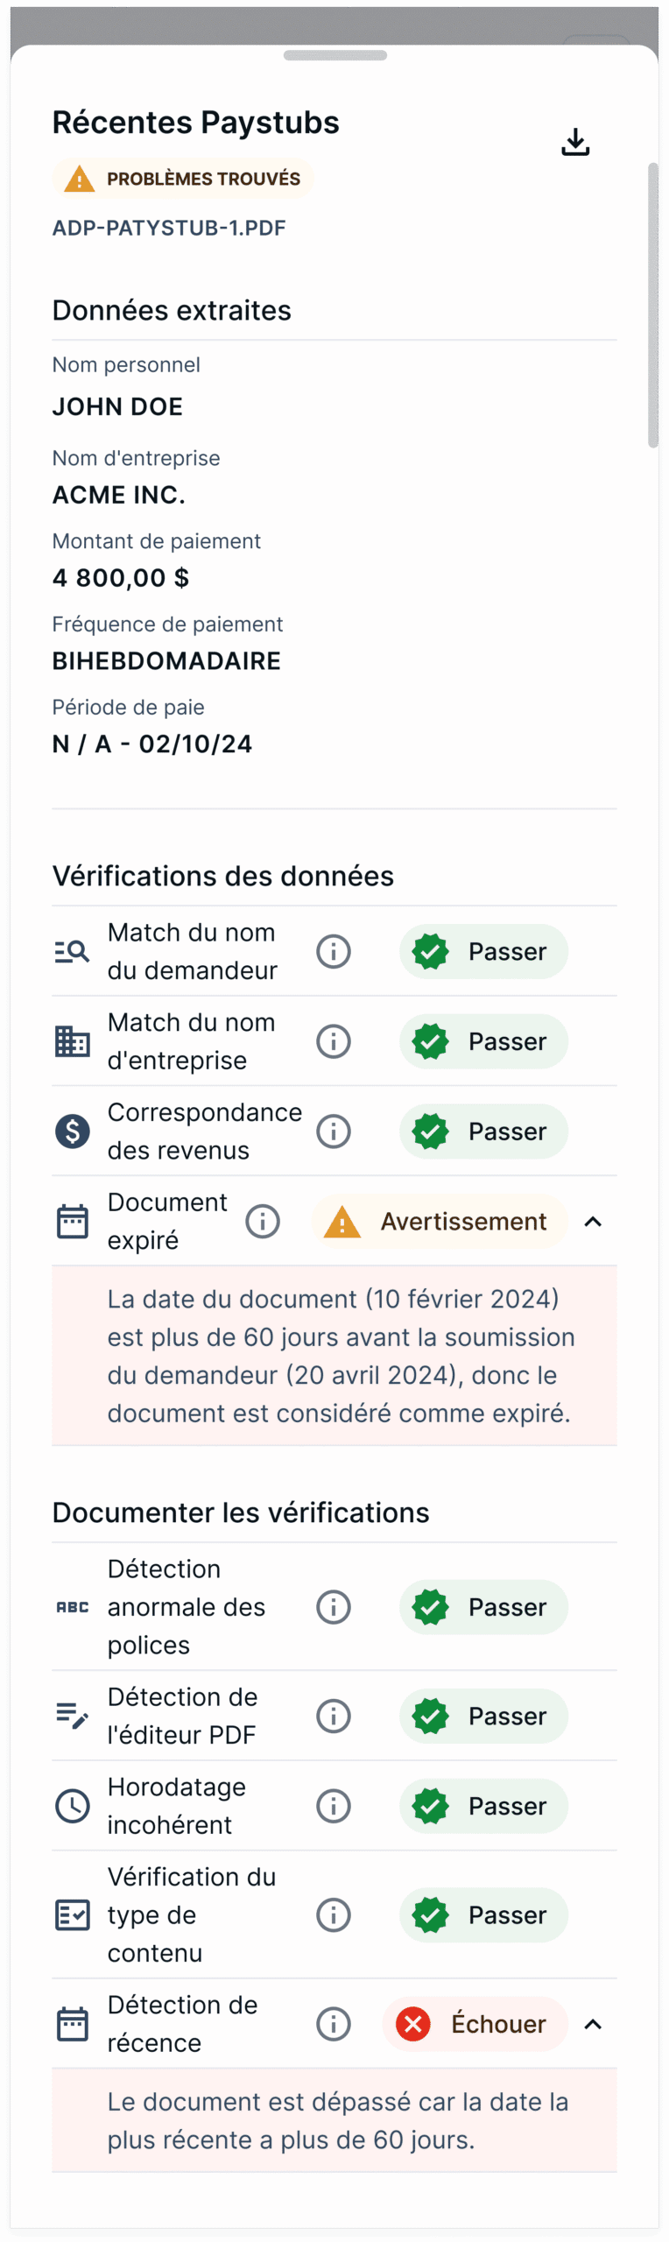Click the ADP-PATYSTUB-1.PDF file name
This screenshot has height=2242, width=669.
point(169,228)
